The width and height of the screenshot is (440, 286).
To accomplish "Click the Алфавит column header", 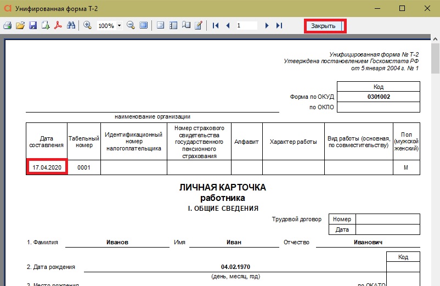I will (246, 142).
